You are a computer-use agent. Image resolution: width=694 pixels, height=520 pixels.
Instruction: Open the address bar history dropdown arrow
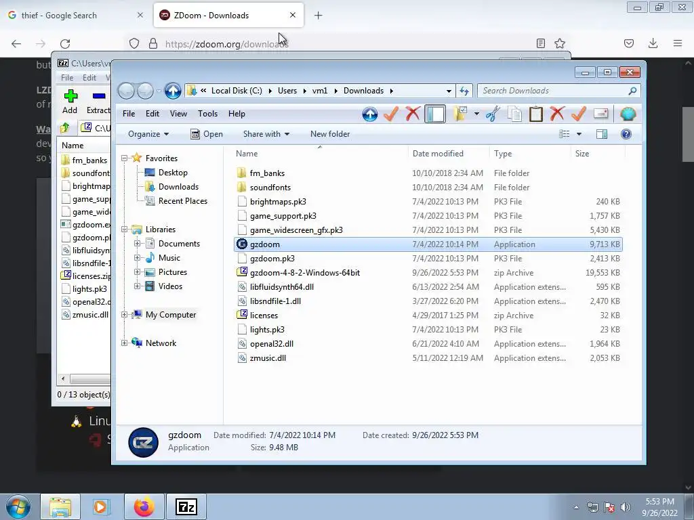pyautogui.click(x=449, y=91)
